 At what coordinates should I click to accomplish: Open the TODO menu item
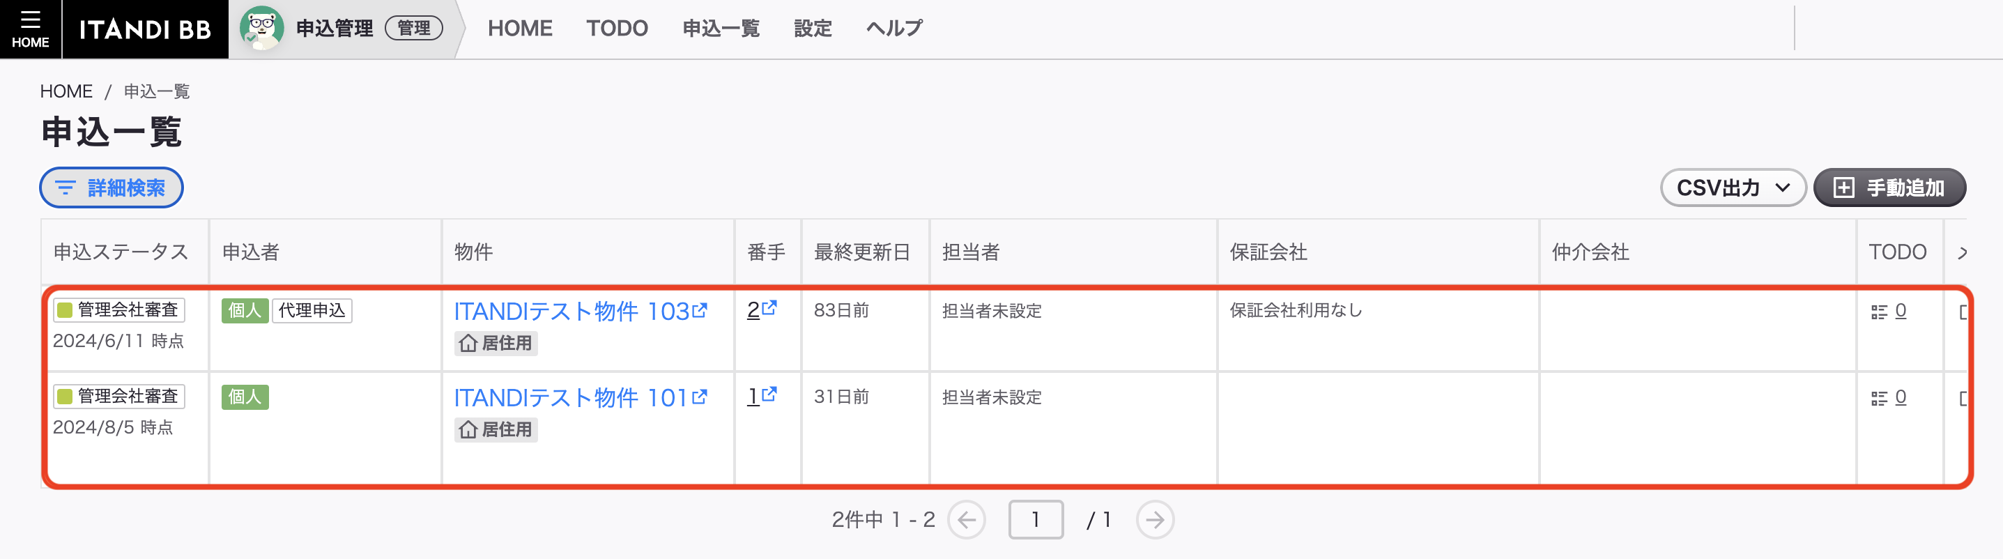click(x=617, y=29)
